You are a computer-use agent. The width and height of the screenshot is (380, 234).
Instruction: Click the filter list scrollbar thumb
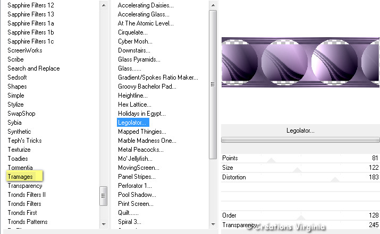(x=213, y=84)
